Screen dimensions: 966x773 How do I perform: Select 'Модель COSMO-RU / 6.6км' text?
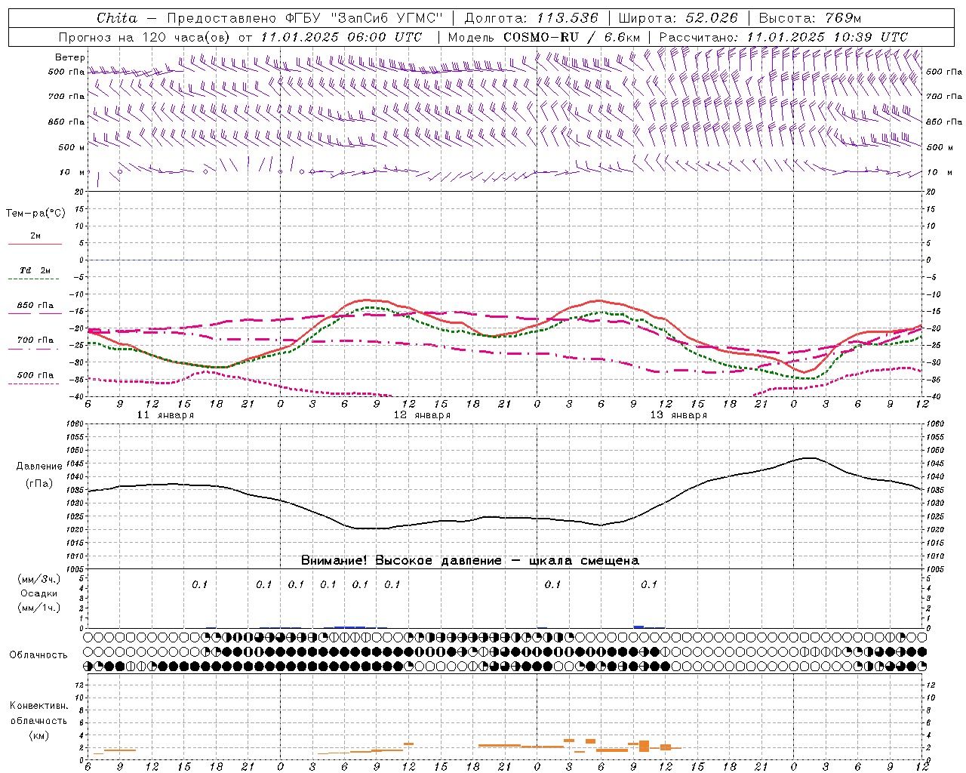[x=543, y=37]
